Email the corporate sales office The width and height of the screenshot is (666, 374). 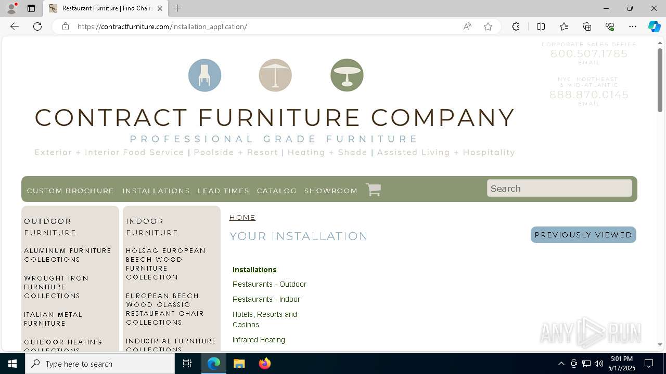[589, 63]
